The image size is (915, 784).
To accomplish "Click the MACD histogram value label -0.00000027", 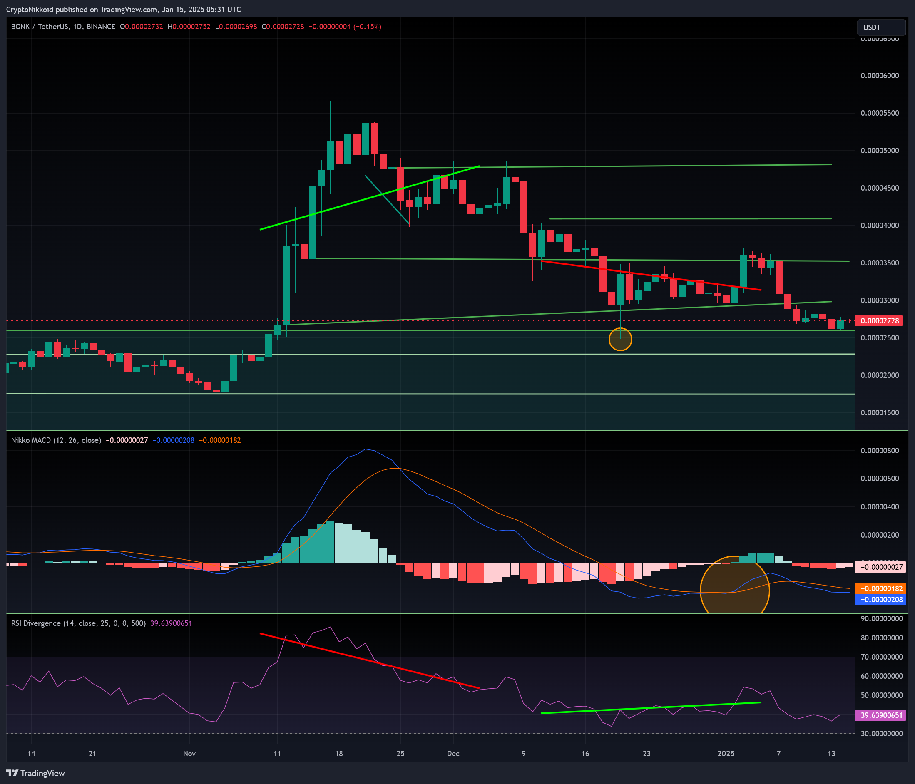I will [881, 567].
